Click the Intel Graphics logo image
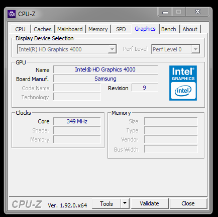The height and width of the screenshot is (217, 218). tap(183, 83)
